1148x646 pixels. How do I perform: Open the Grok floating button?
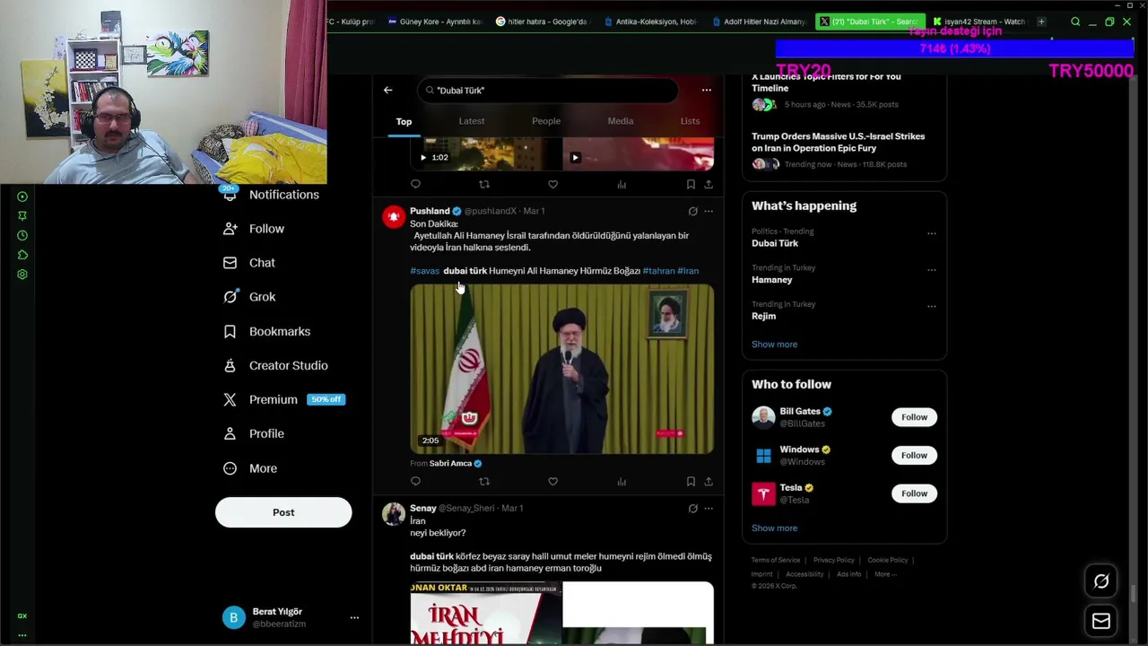click(1101, 581)
